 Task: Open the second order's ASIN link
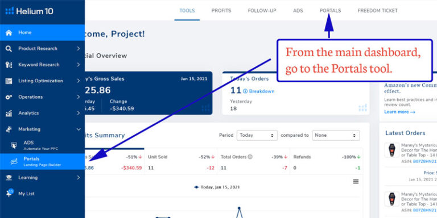pos(424,210)
